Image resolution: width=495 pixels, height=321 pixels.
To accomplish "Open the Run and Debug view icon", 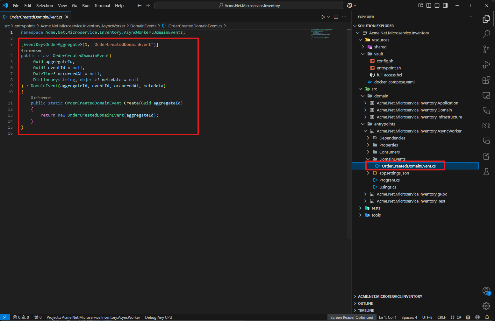I will coord(486,65).
